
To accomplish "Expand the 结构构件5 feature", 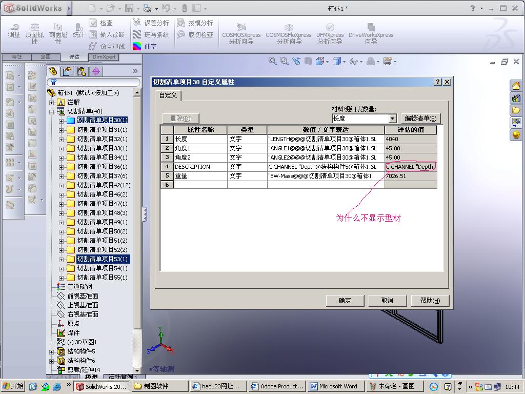I will tap(52, 352).
